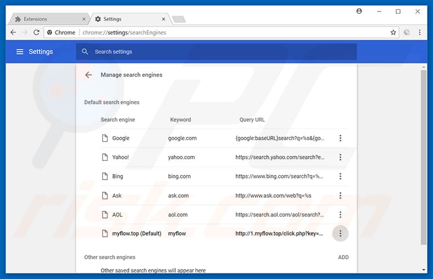433x279 pixels.
Task: Close the Settings tab
Action: coord(163,19)
